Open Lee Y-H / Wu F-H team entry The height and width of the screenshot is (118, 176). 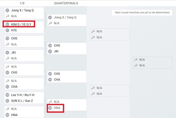click(x=23, y=95)
